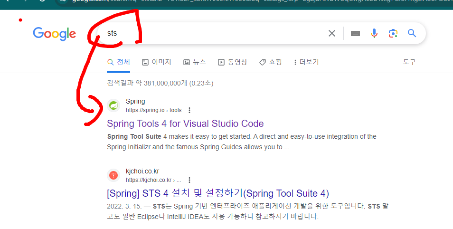The image size is (453, 229).
Task: Switch to the 뉴스 tab
Action: coord(194,62)
